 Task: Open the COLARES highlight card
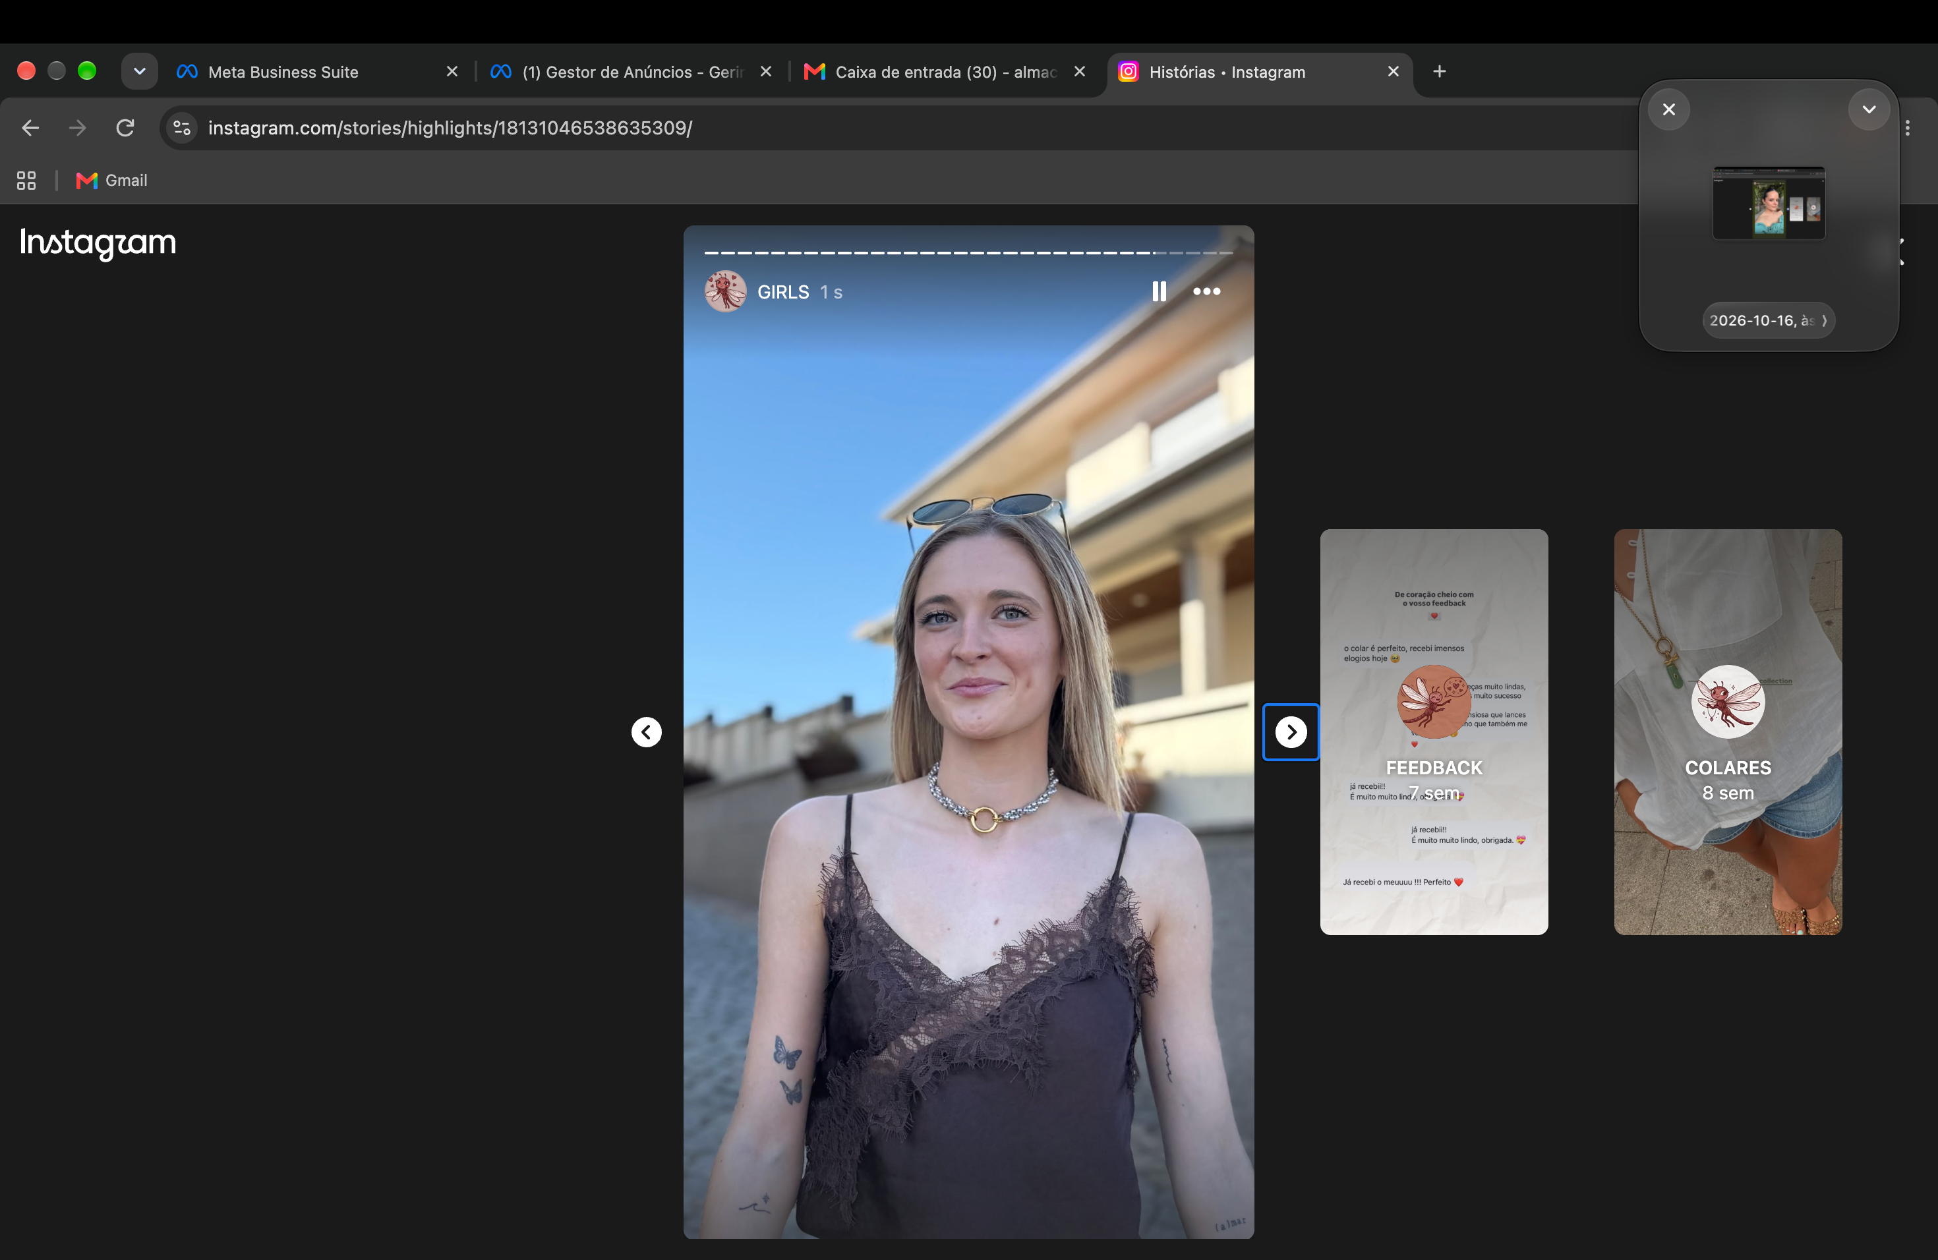[x=1727, y=731]
